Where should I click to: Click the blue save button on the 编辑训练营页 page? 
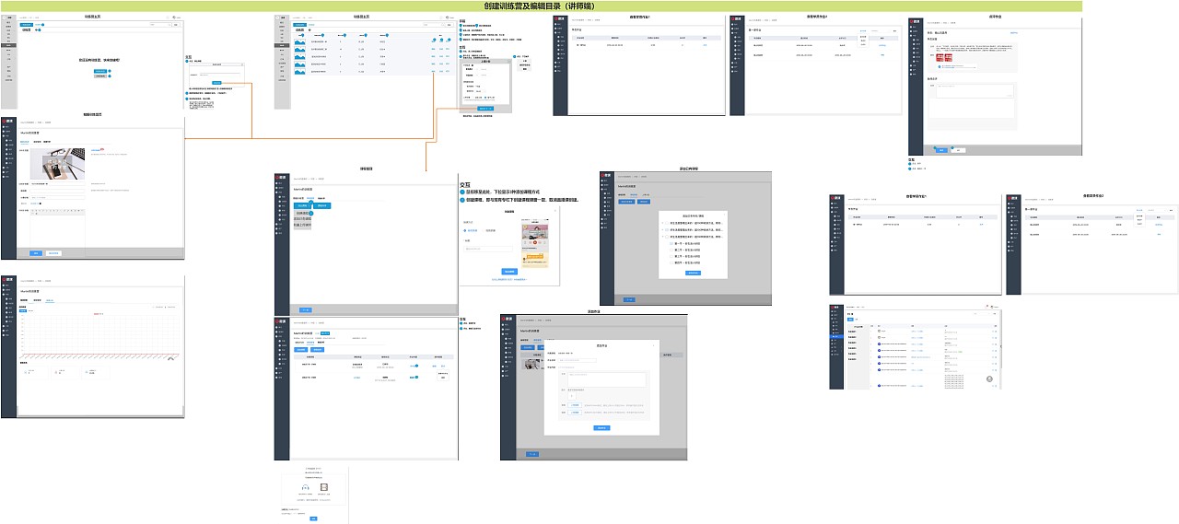pyautogui.click(x=36, y=253)
